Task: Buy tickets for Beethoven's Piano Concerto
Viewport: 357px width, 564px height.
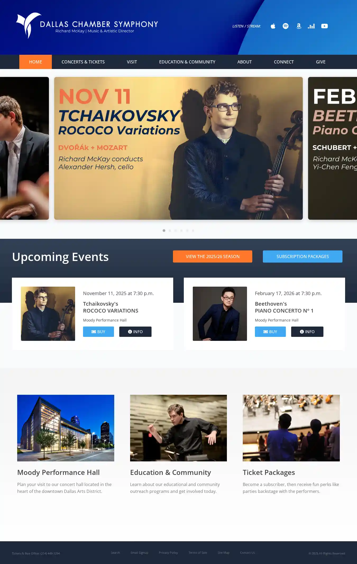Action: click(270, 332)
